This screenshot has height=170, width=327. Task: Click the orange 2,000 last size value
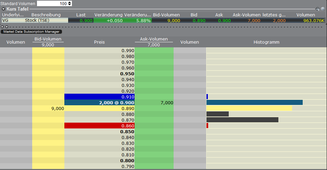pos(279,20)
